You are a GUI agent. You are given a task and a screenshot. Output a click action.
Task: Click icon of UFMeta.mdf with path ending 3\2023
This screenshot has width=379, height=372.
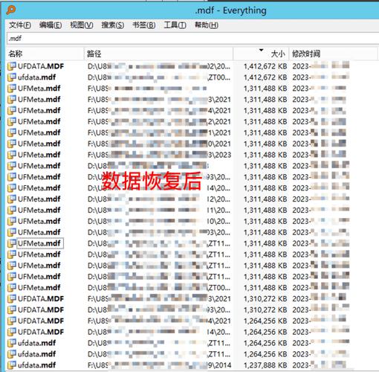[x=12, y=155]
